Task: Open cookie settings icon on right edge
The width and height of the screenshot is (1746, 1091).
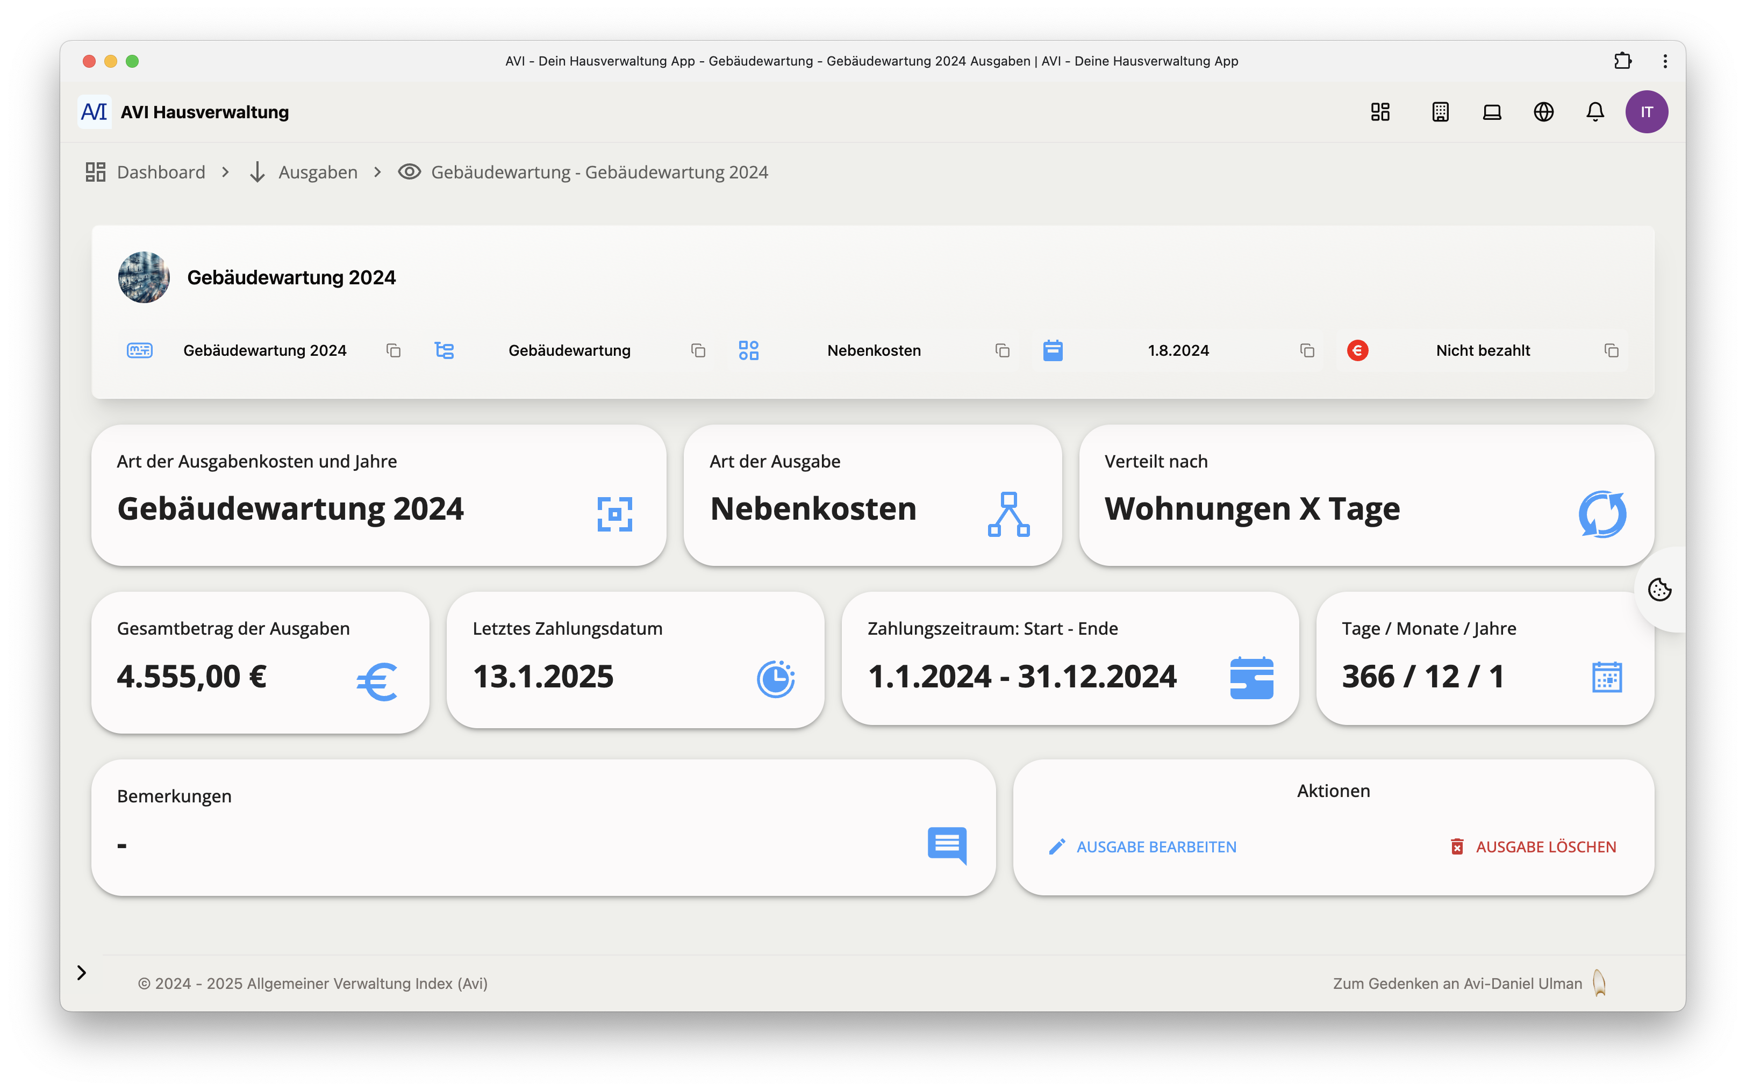Action: tap(1659, 590)
